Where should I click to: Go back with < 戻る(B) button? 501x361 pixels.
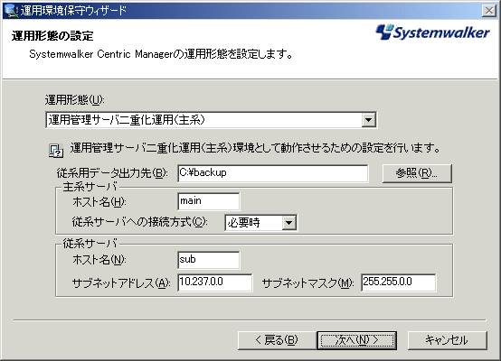(x=277, y=340)
